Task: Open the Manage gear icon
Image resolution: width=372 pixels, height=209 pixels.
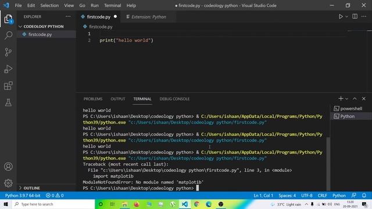Action: pyautogui.click(x=8, y=183)
